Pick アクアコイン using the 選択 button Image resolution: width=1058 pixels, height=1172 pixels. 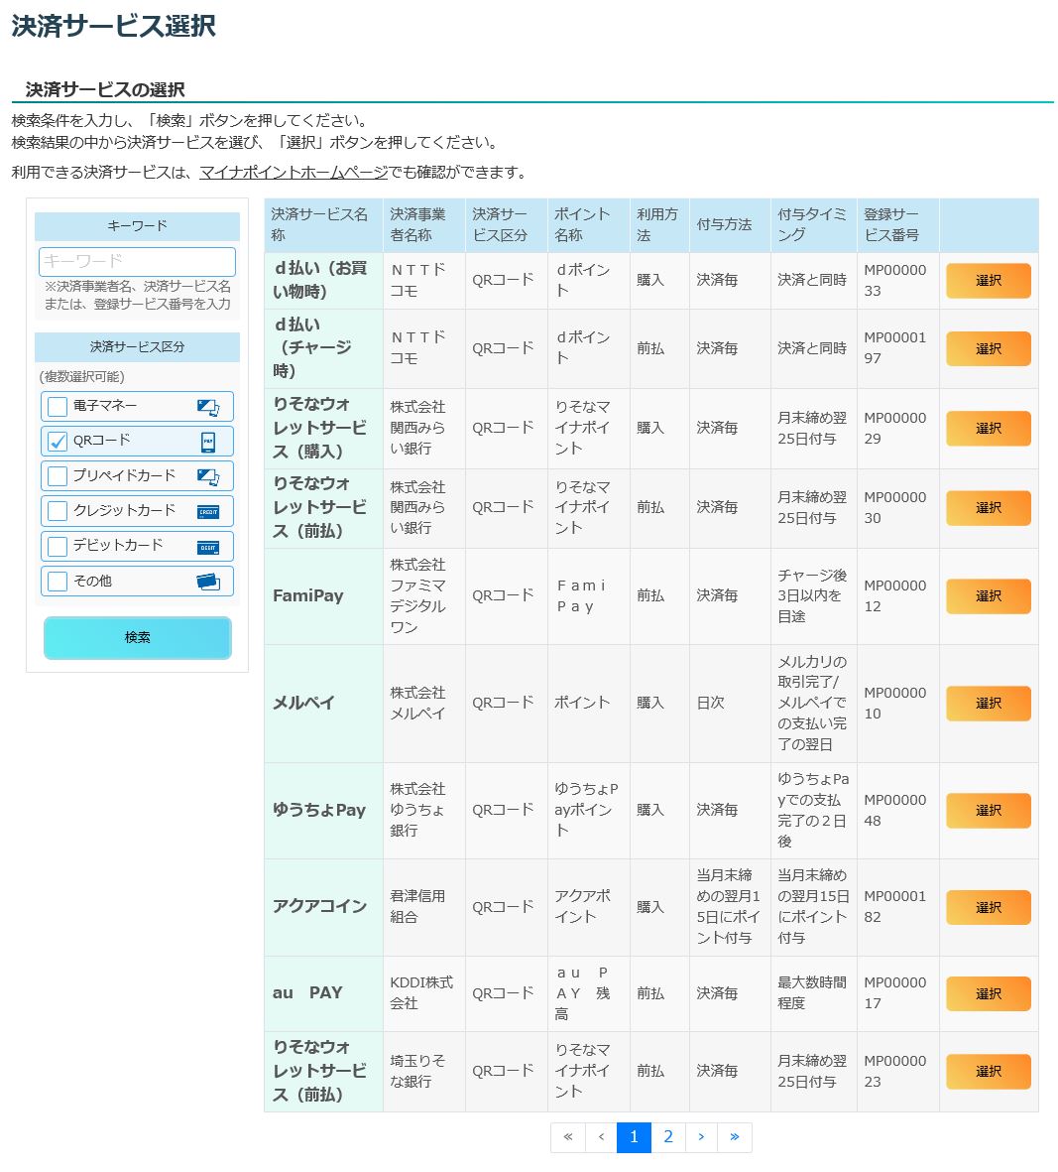[988, 907]
